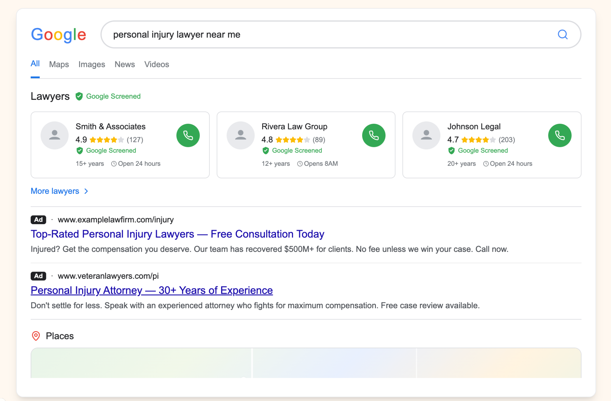Click the red Places pin icon
This screenshot has width=611, height=401.
[x=36, y=336]
